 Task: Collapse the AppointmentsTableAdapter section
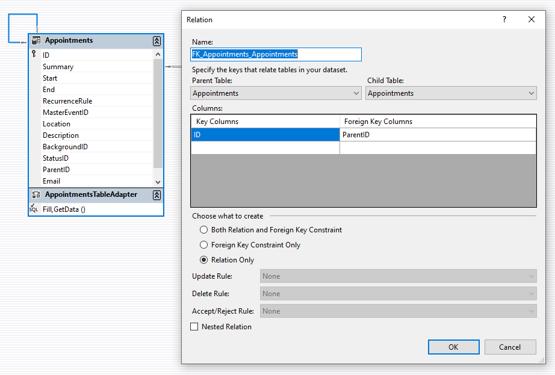(157, 195)
